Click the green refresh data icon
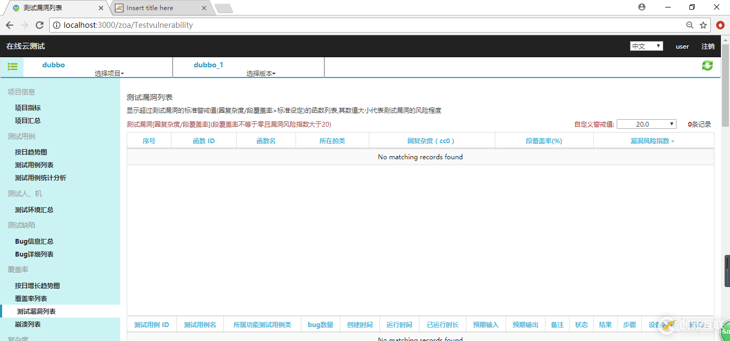 tap(707, 65)
